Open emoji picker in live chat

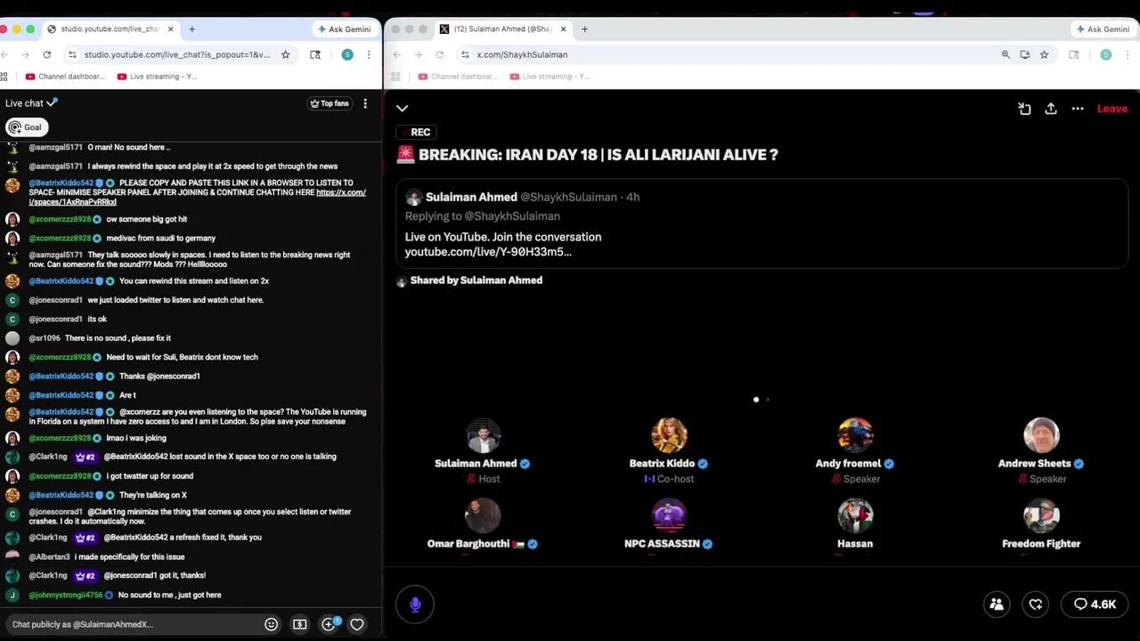click(271, 624)
